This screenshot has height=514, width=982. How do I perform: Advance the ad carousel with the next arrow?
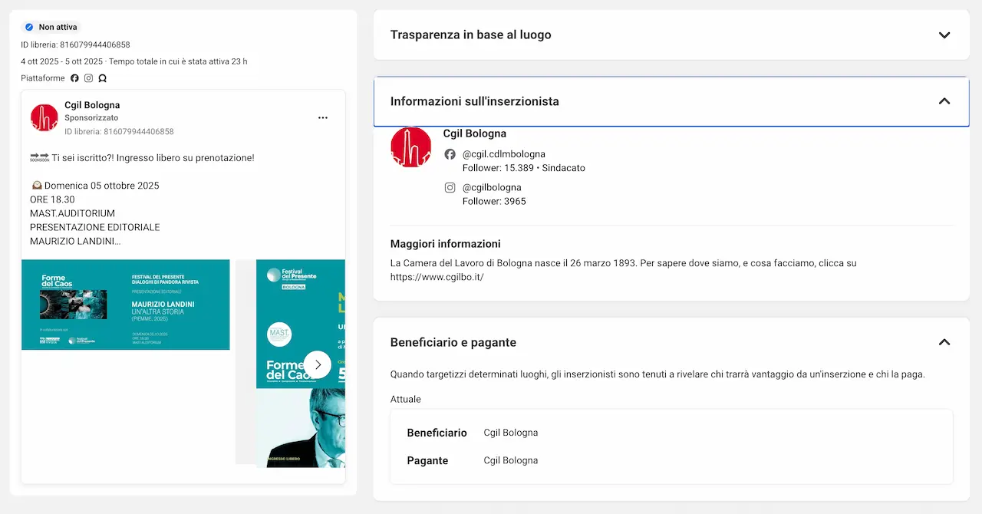(x=318, y=365)
